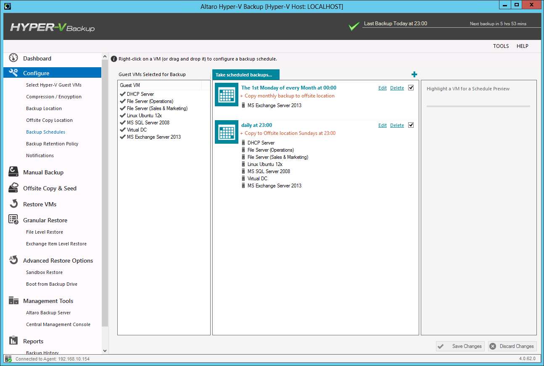Click sidebar scrollbar down arrow

[105, 350]
